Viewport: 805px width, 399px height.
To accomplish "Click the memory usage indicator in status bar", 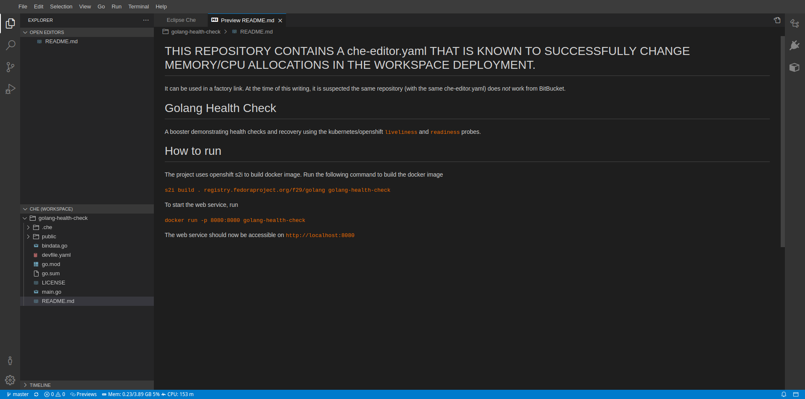I will 131,394.
